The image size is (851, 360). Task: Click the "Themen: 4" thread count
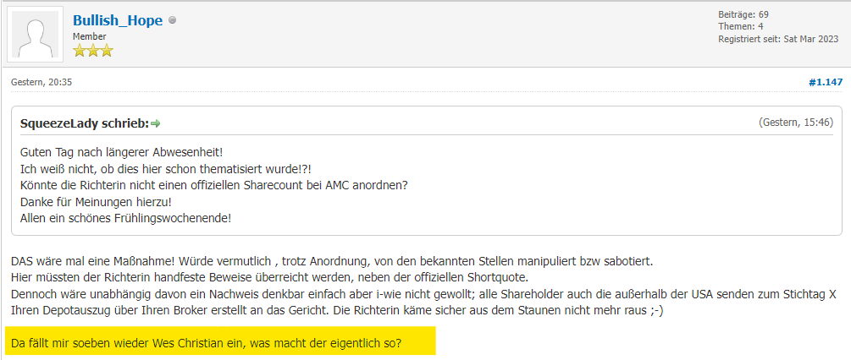(740, 26)
